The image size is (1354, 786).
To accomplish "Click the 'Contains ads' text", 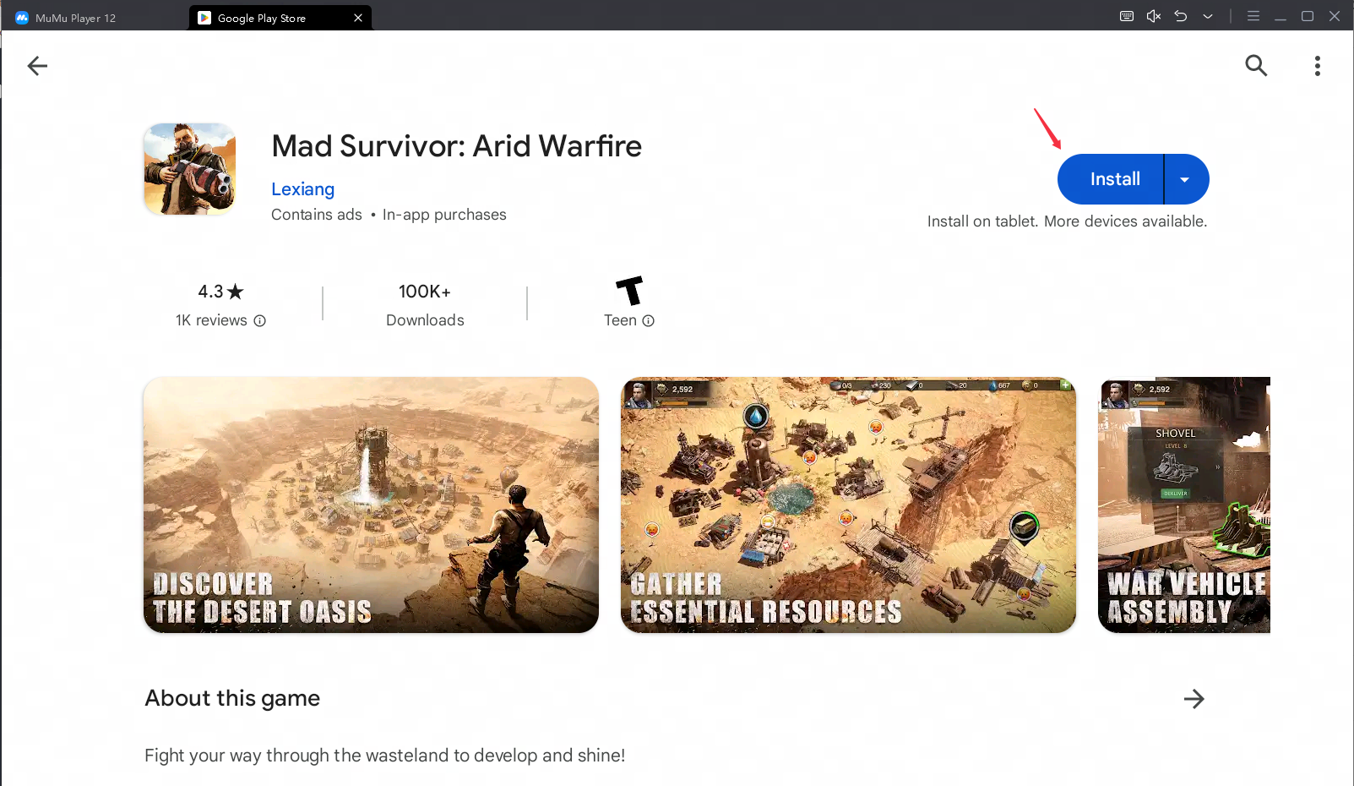I will click(x=317, y=215).
